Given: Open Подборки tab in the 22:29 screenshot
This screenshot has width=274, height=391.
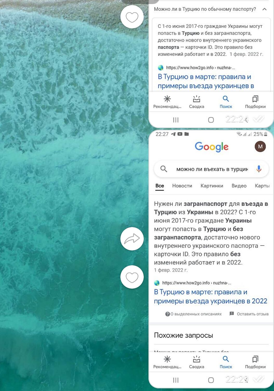Looking at the screenshot, I should click(255, 362).
